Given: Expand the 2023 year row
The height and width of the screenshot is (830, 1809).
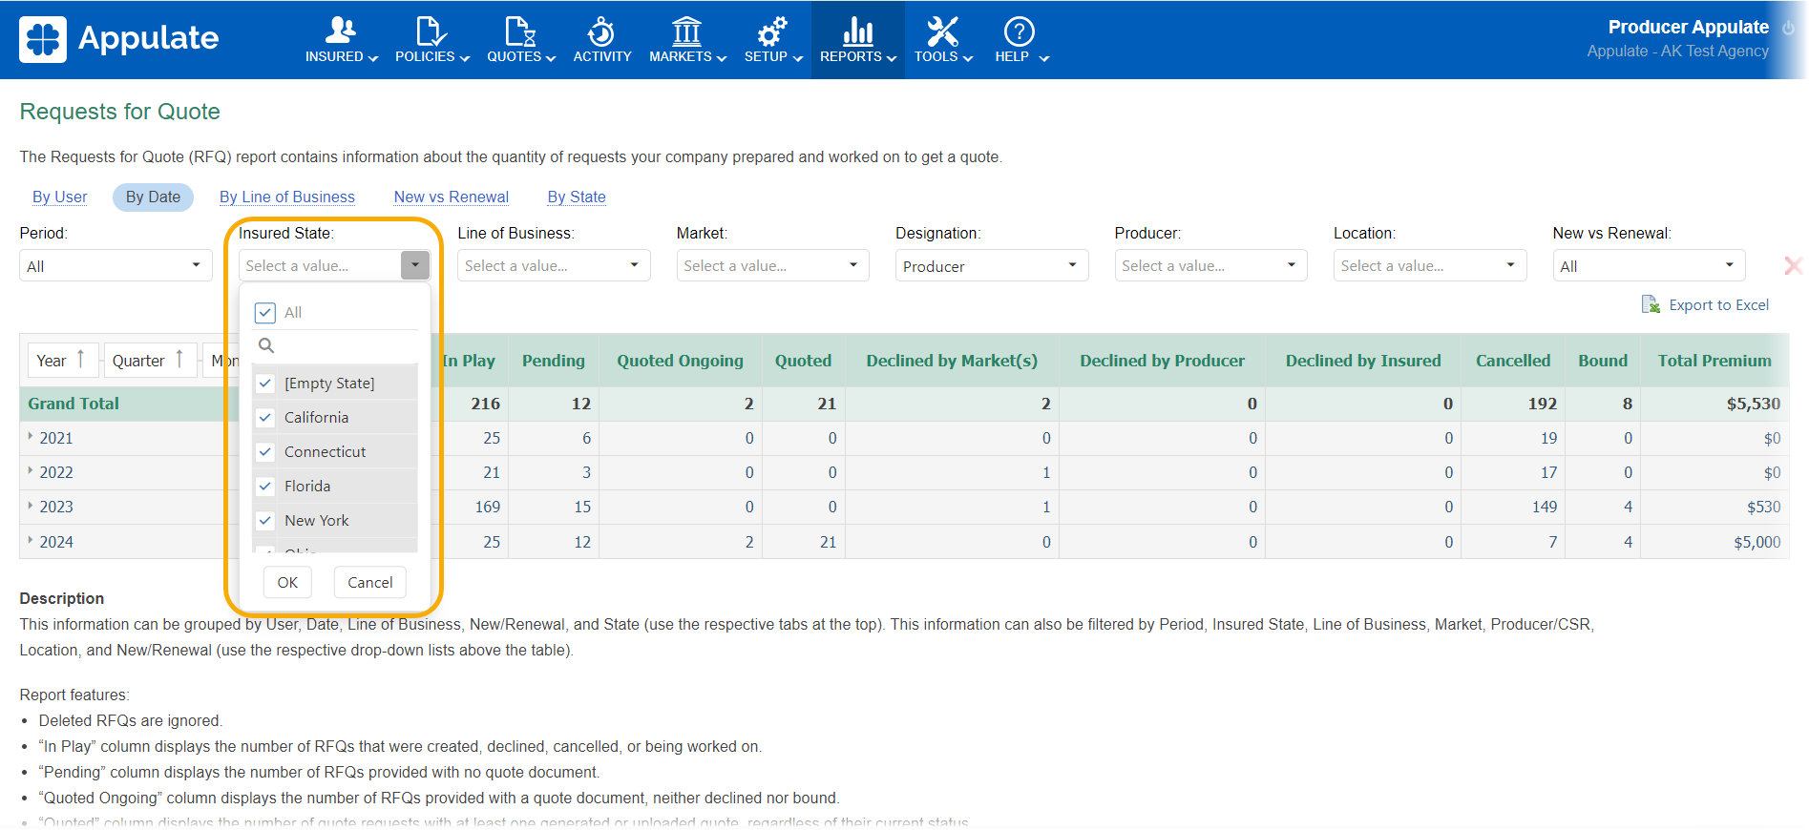Looking at the screenshot, I should [31, 507].
